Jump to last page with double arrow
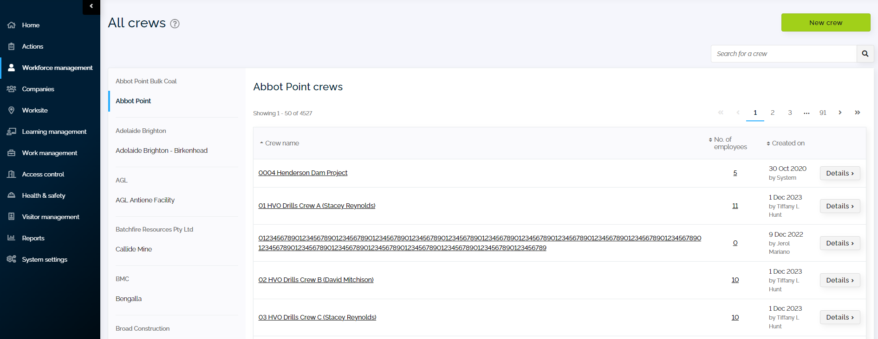 pos(857,113)
